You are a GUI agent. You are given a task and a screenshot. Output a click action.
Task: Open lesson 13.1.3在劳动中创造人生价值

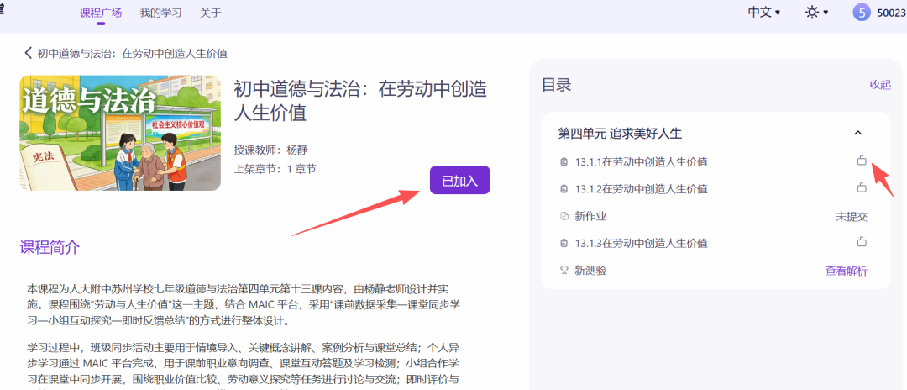click(x=642, y=243)
